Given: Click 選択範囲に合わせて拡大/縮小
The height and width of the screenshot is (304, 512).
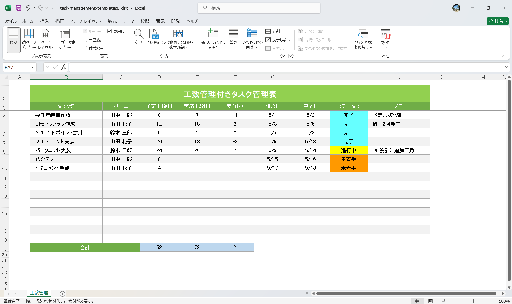Looking at the screenshot, I should [x=178, y=39].
